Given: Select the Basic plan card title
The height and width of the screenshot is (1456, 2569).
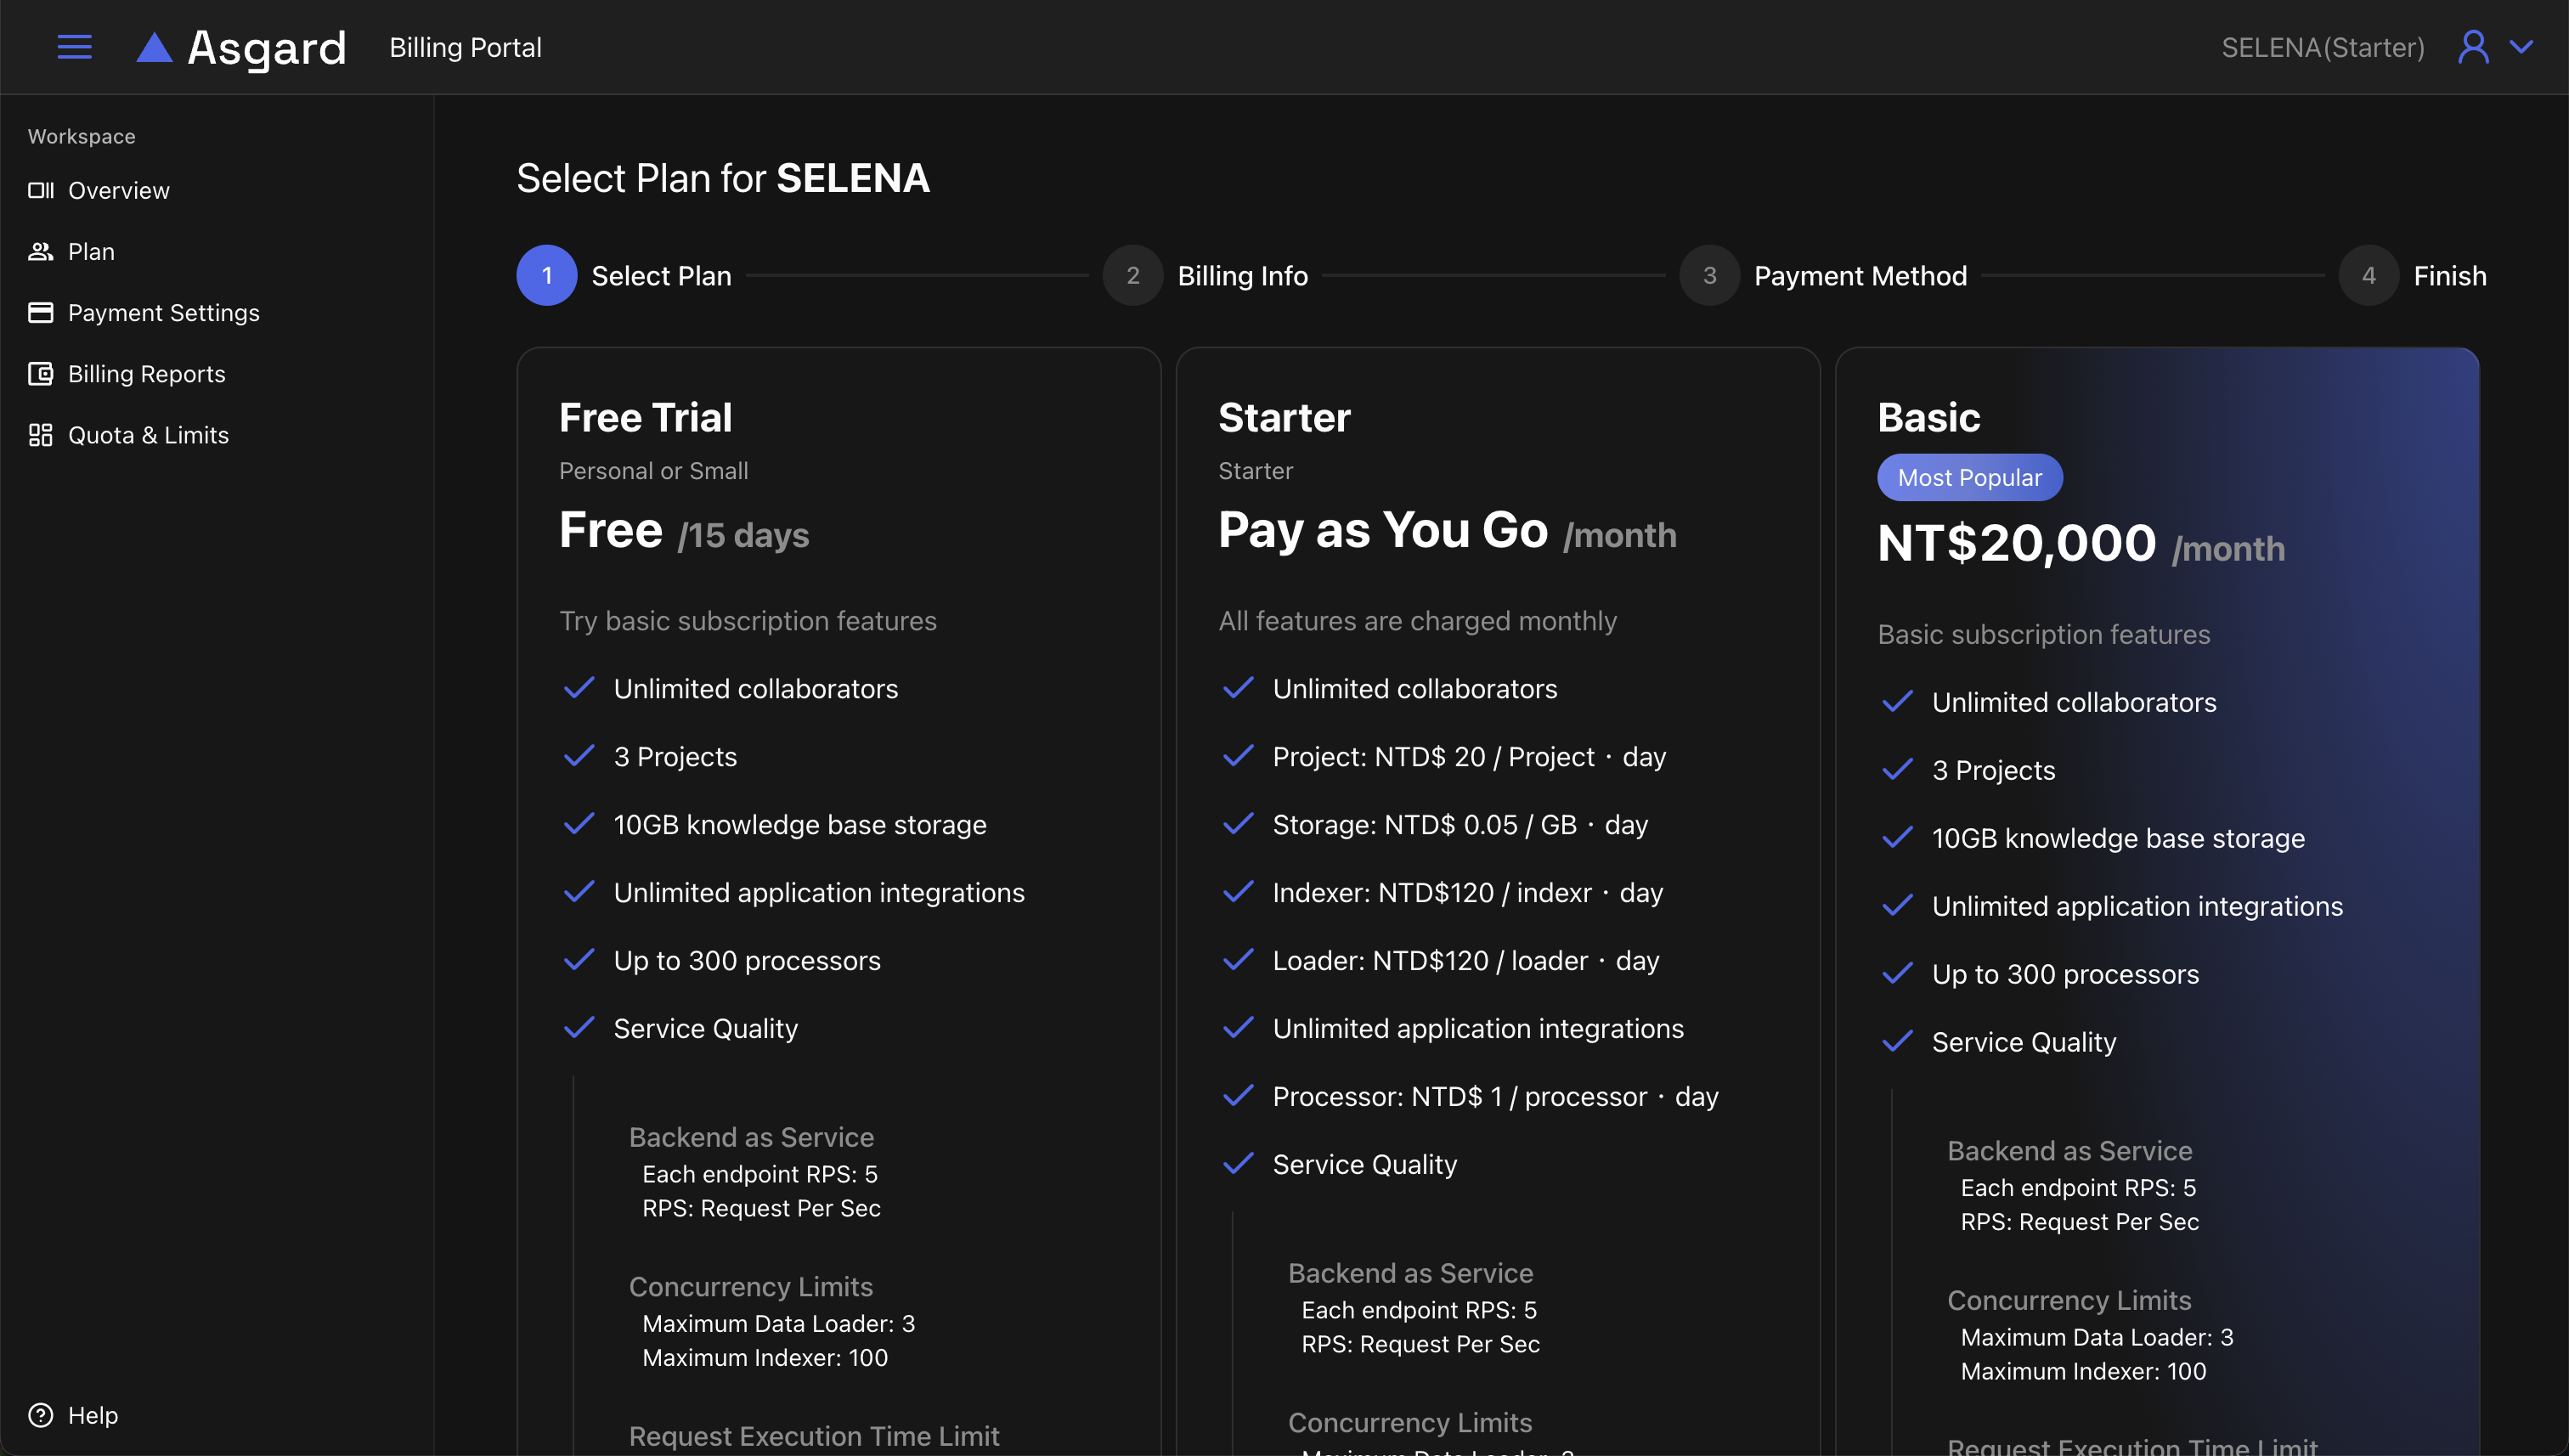Looking at the screenshot, I should point(1929,417).
